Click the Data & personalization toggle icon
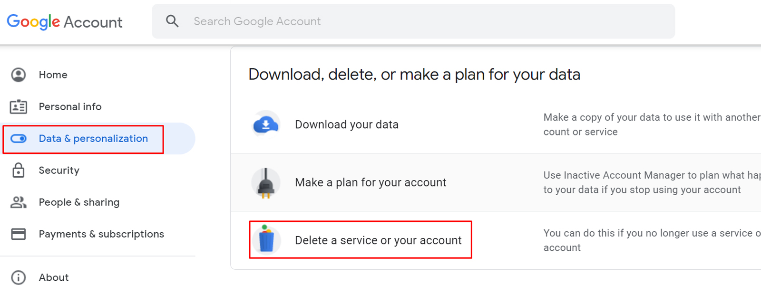The height and width of the screenshot is (285, 761). coord(19,139)
